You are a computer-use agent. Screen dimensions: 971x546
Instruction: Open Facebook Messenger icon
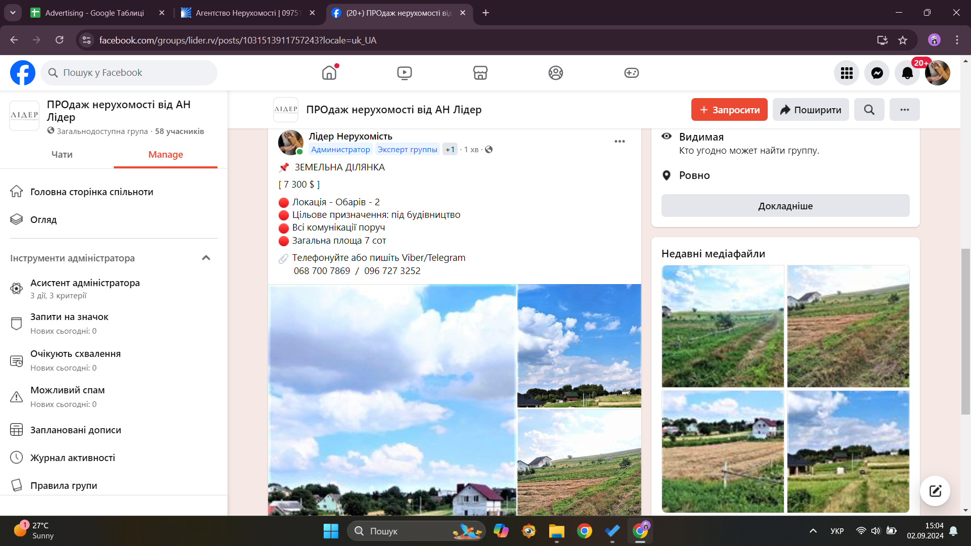coord(877,73)
